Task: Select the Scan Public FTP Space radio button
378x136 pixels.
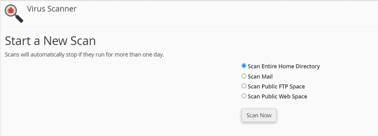Action: [244, 86]
